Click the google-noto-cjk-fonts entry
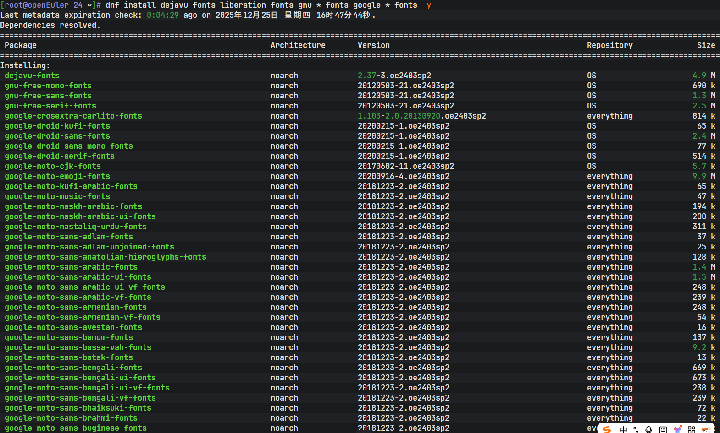720x433 pixels. click(53, 166)
